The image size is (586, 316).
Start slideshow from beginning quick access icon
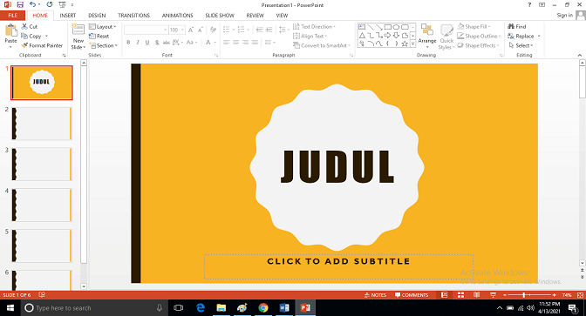point(63,5)
